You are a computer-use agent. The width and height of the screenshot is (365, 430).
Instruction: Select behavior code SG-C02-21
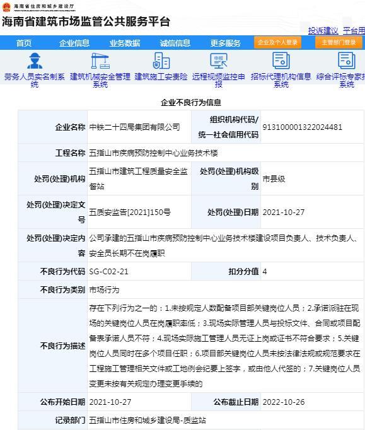108,272
